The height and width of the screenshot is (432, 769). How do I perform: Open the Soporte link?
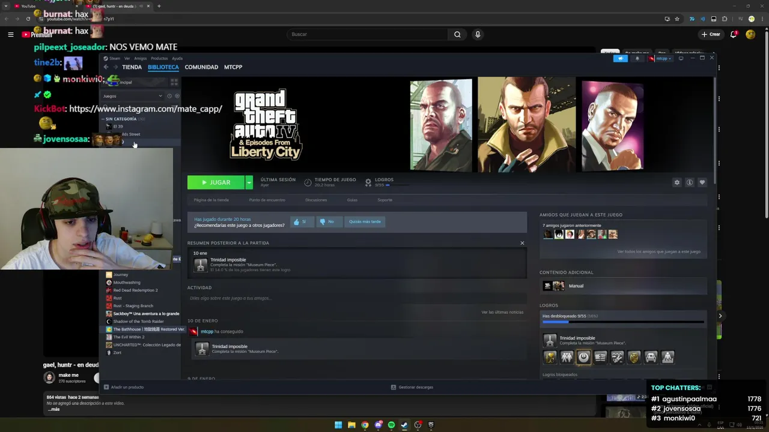pyautogui.click(x=384, y=200)
